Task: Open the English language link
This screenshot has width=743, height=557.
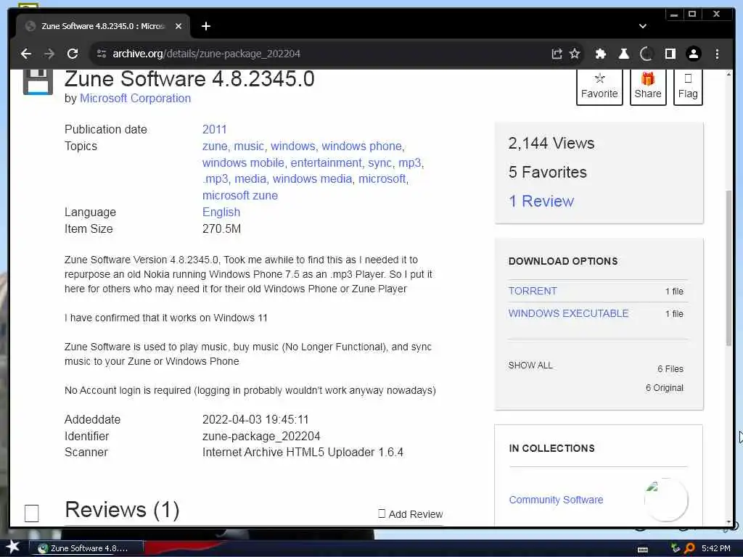Action: pyautogui.click(x=221, y=213)
